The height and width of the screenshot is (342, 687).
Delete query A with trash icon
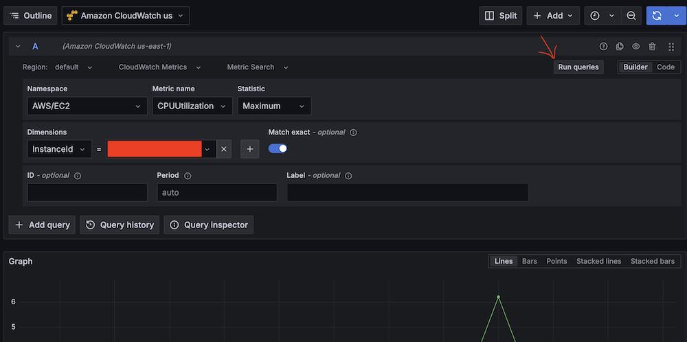point(653,46)
